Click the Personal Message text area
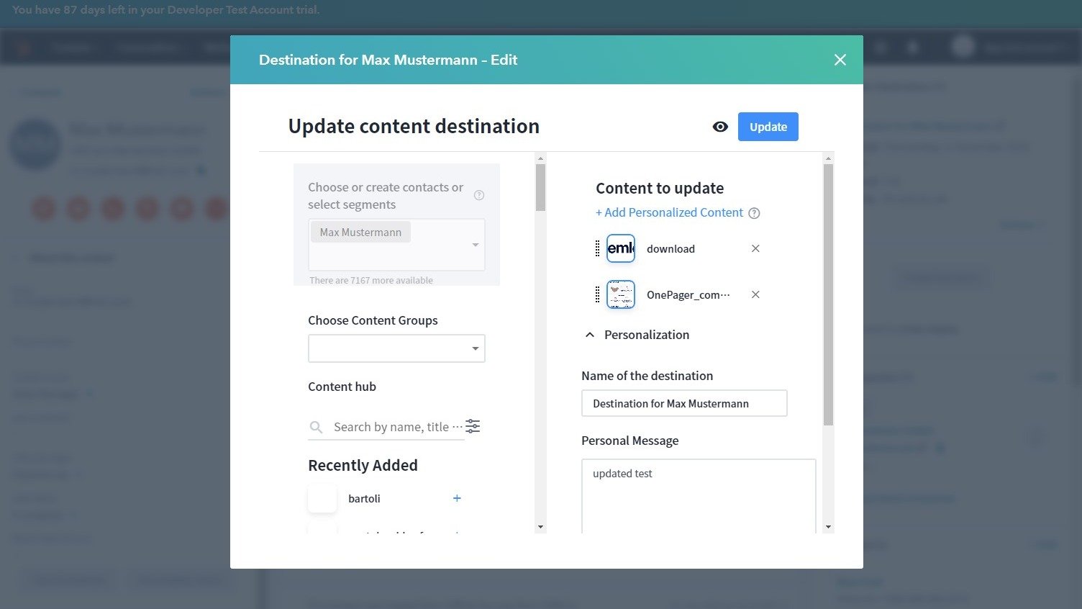The height and width of the screenshot is (609, 1082). pos(698,495)
